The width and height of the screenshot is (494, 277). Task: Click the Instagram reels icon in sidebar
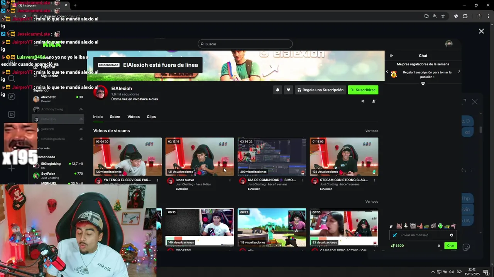(x=12, y=114)
